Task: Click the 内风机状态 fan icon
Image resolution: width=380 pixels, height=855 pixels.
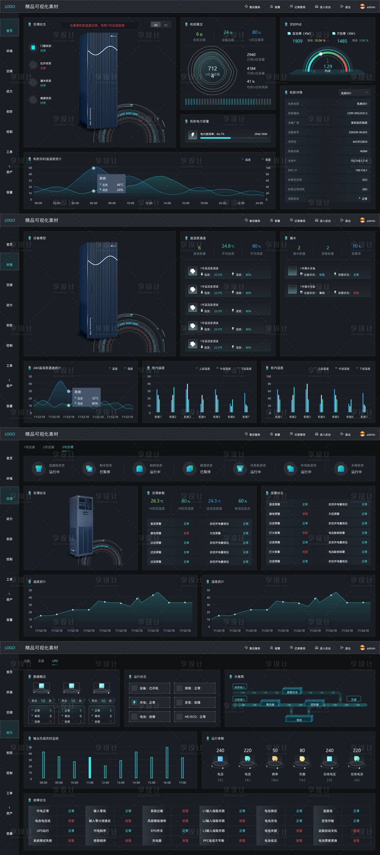Action: coord(240,469)
